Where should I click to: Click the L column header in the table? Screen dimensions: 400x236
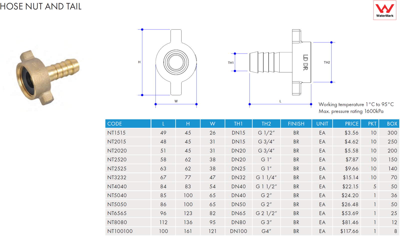(x=163, y=124)
